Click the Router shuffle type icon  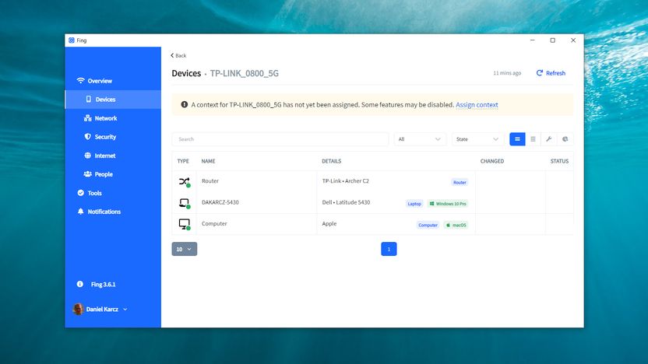(x=185, y=181)
